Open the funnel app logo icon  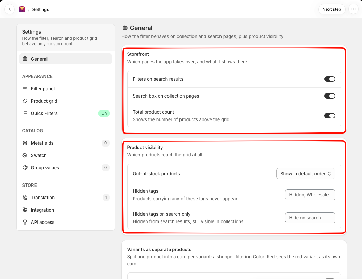point(22,9)
